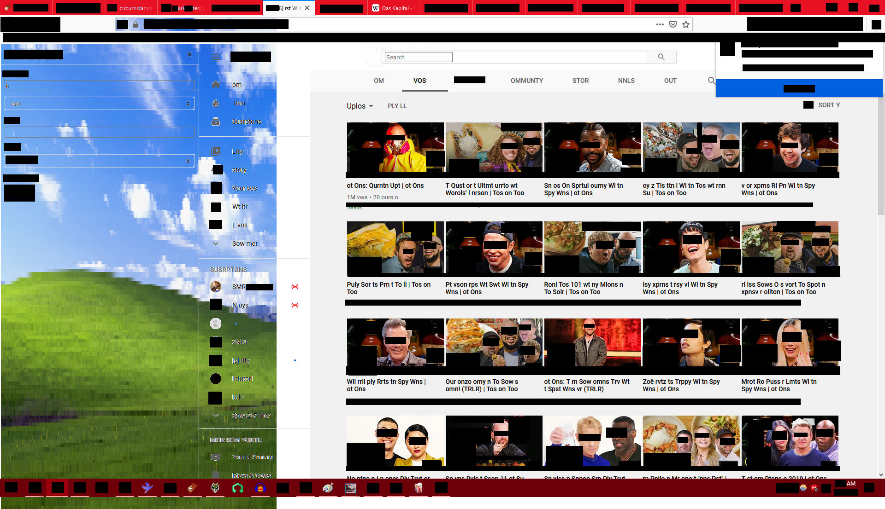Open the wolf-face app in taskbar
Image resolution: width=885 pixels, height=509 pixels.
[x=215, y=488]
